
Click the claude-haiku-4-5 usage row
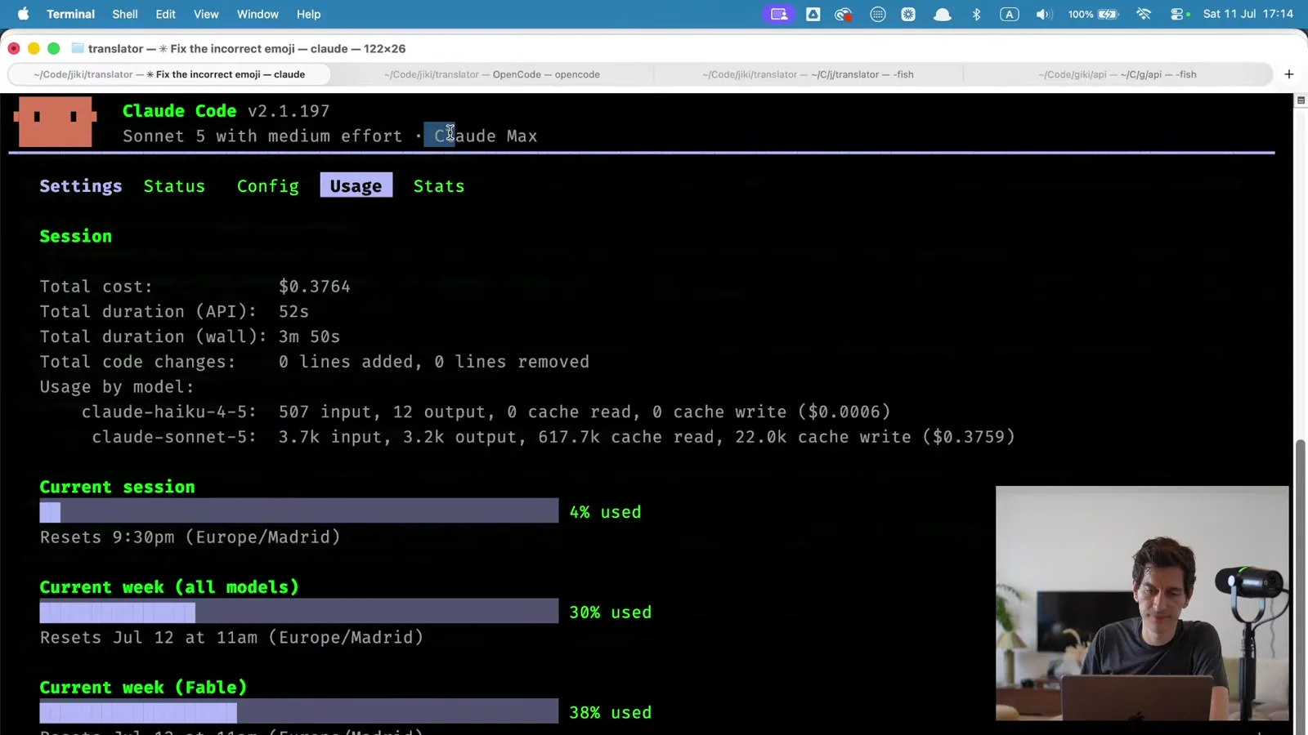pos(486,412)
